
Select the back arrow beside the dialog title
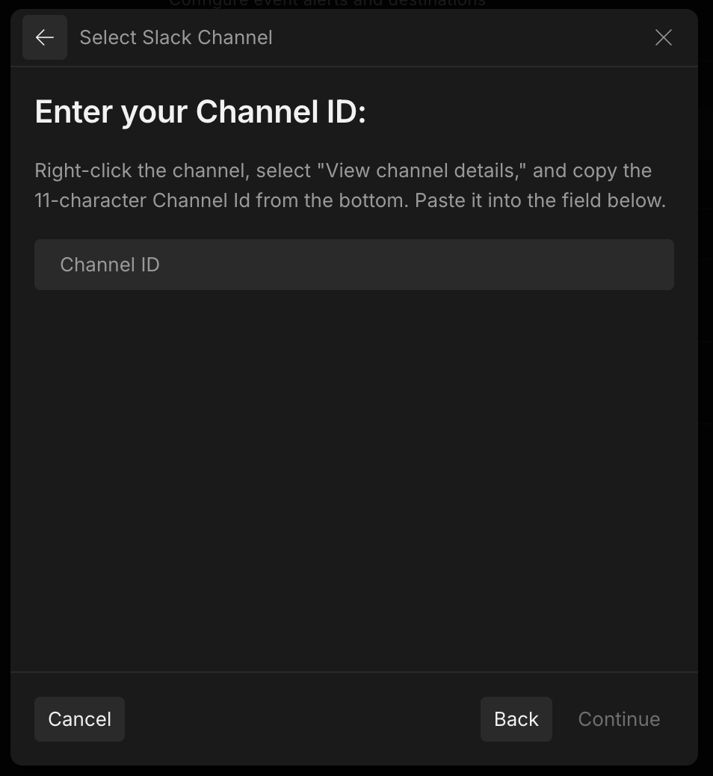click(45, 37)
